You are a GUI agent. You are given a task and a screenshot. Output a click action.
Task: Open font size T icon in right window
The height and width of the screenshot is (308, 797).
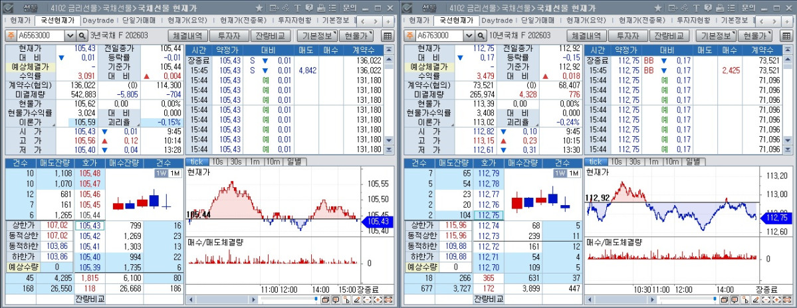pyautogui.click(x=695, y=8)
